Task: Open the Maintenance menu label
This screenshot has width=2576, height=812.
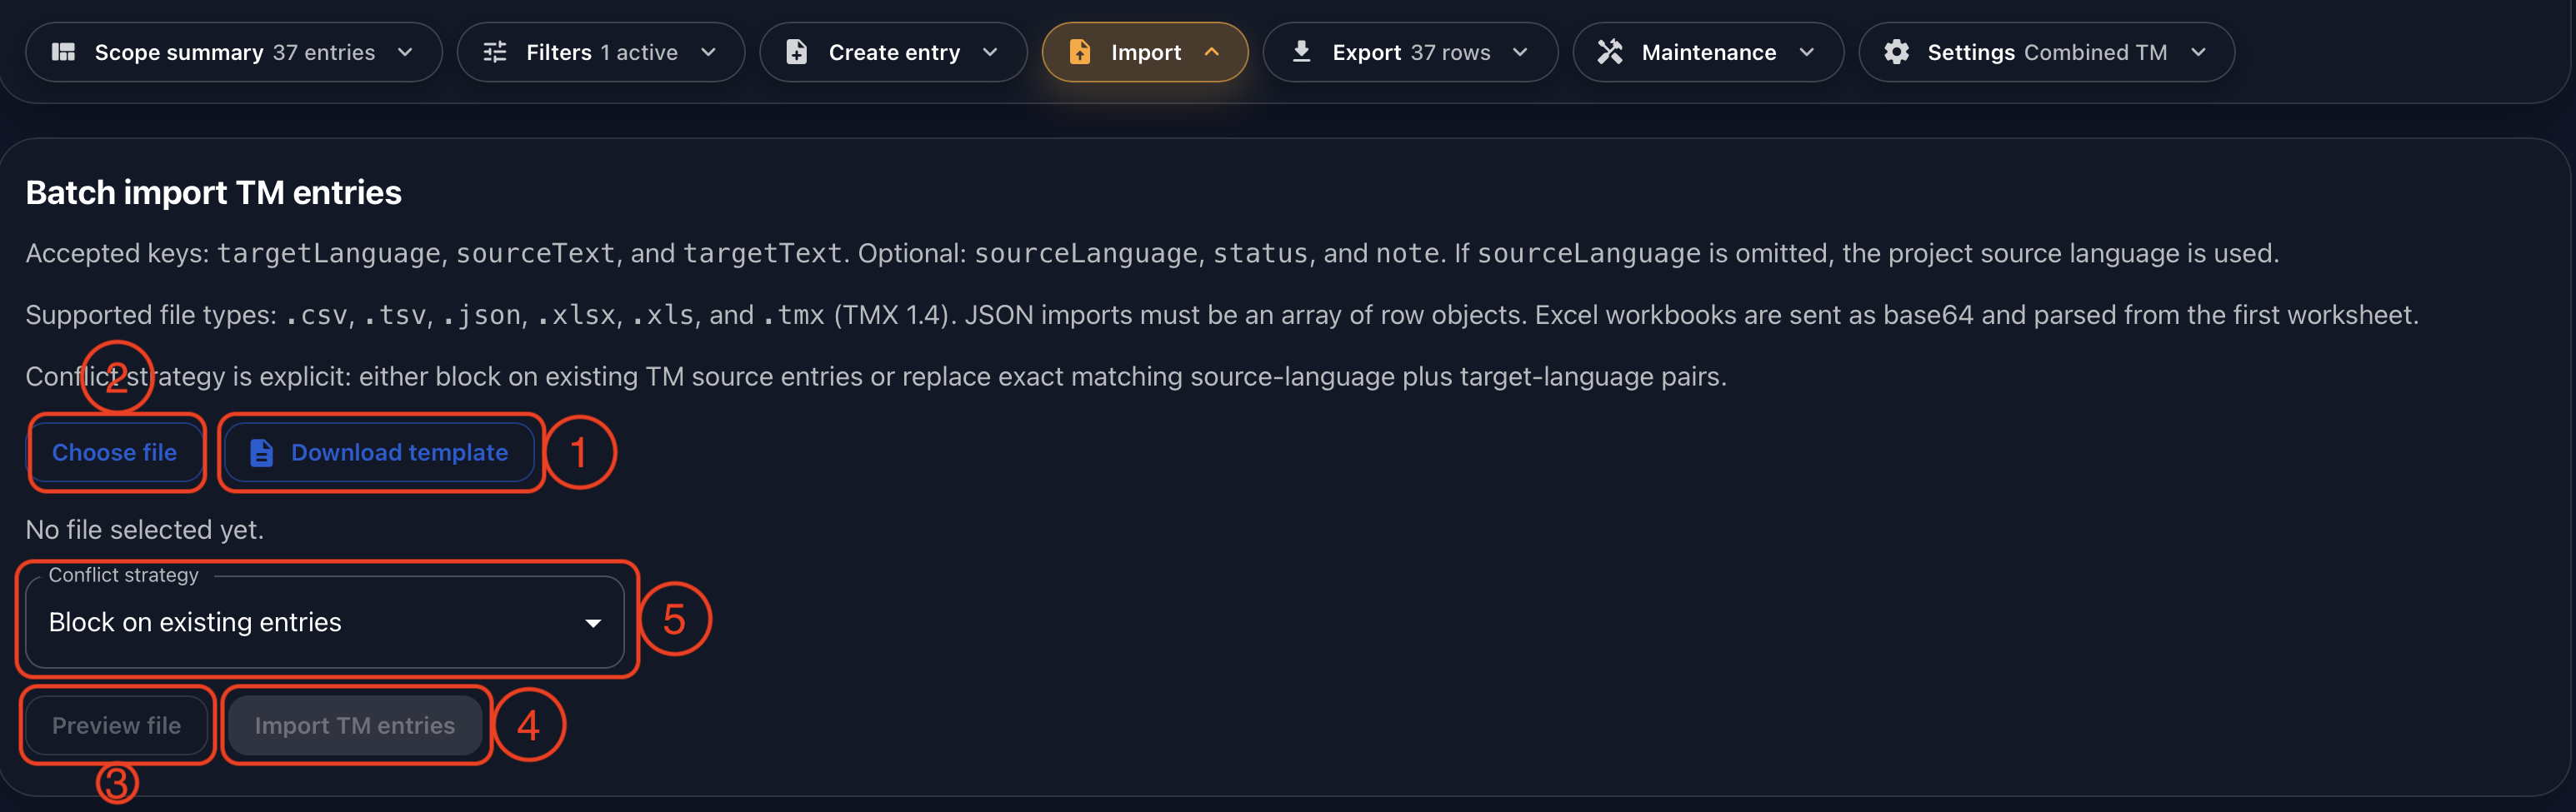Action: coord(1709,52)
